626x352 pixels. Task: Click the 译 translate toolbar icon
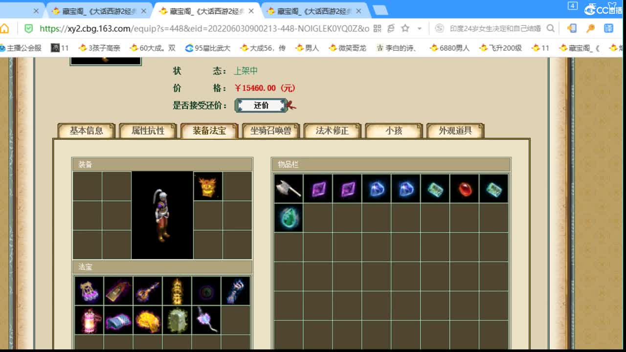point(608,28)
